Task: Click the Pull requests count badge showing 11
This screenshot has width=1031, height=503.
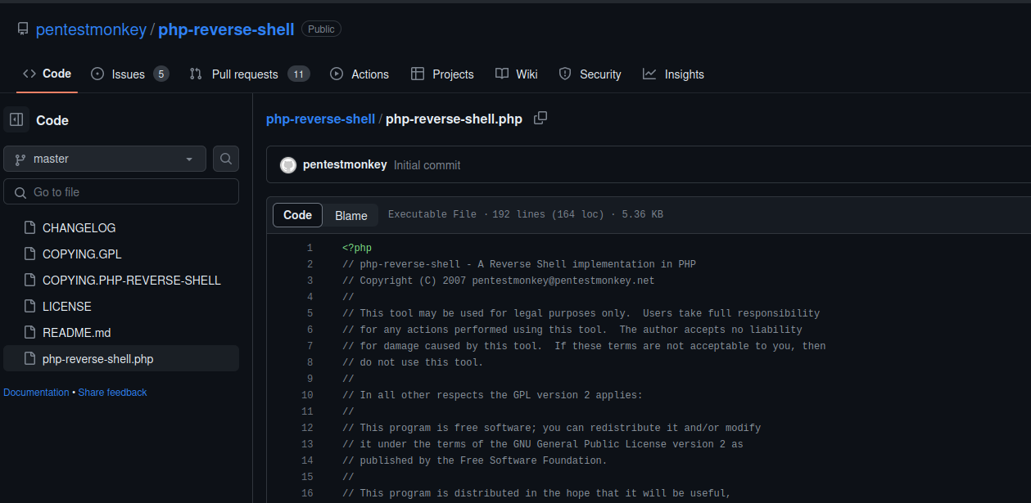Action: [x=299, y=74]
